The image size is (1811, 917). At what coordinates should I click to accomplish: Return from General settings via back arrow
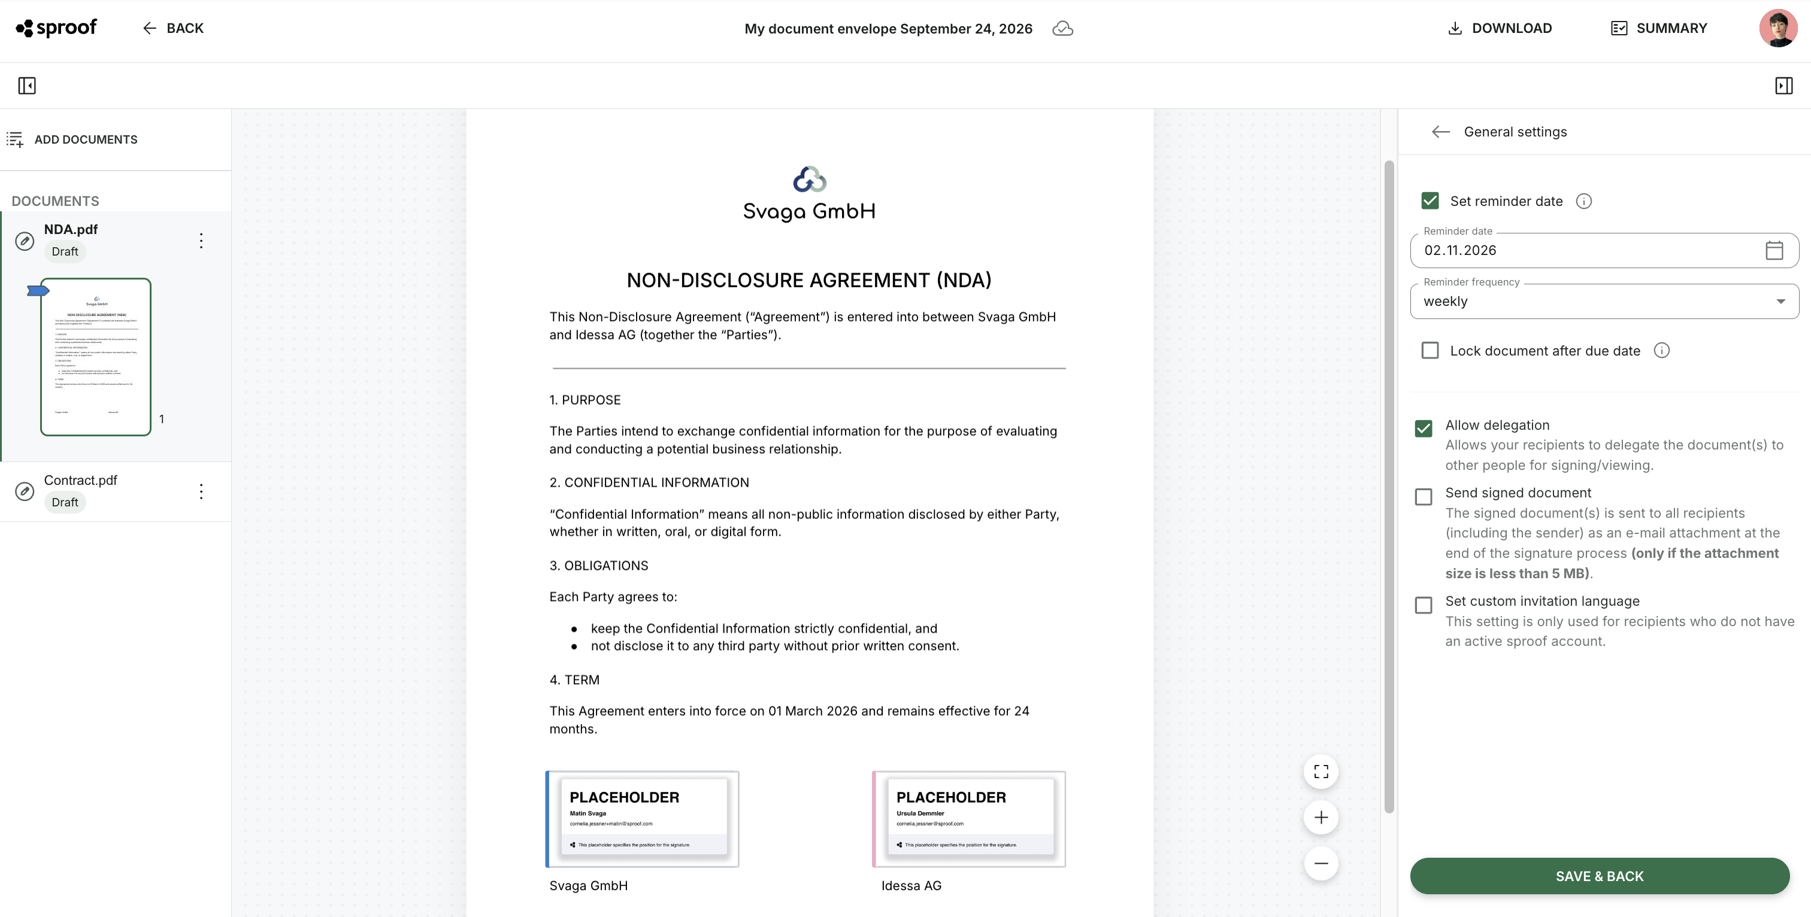tap(1440, 132)
